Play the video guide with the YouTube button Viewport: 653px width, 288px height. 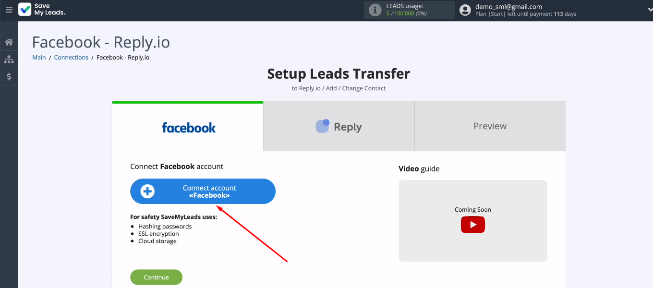click(472, 225)
